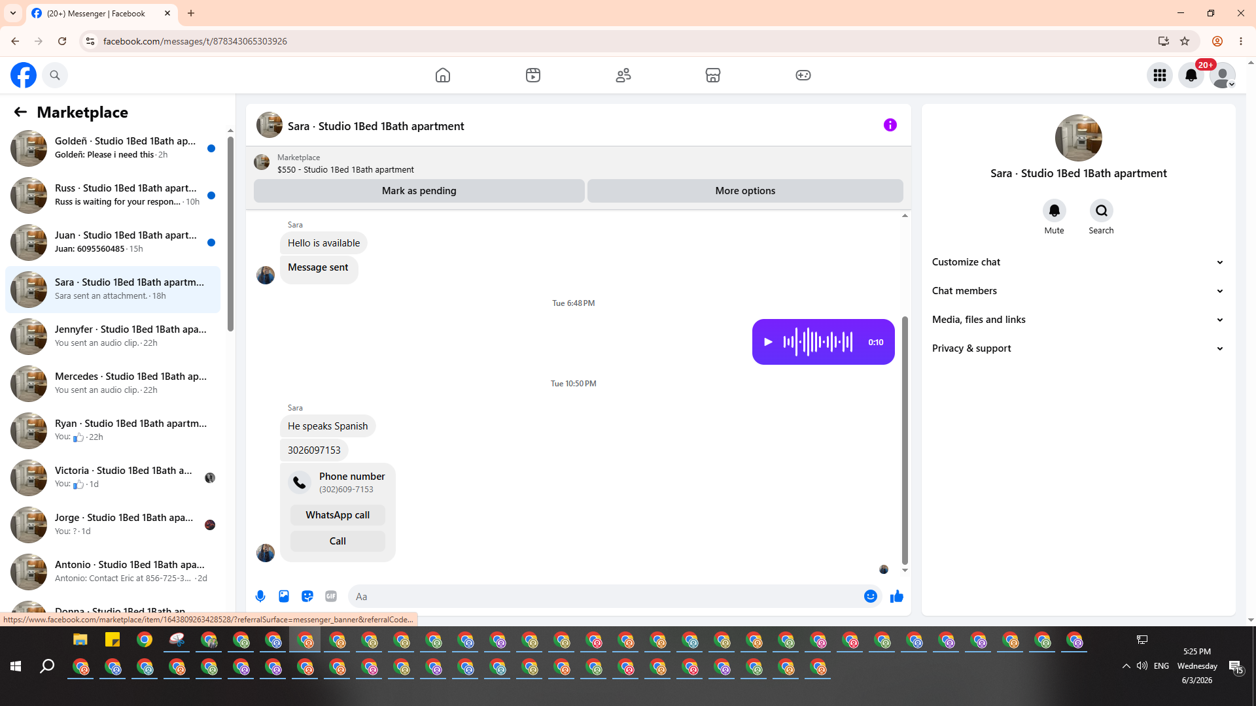Open the $550 Studio apartment listing link
The height and width of the screenshot is (706, 1256).
point(345,169)
